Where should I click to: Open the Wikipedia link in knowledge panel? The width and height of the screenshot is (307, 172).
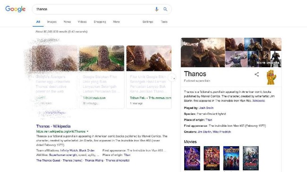click(258, 101)
